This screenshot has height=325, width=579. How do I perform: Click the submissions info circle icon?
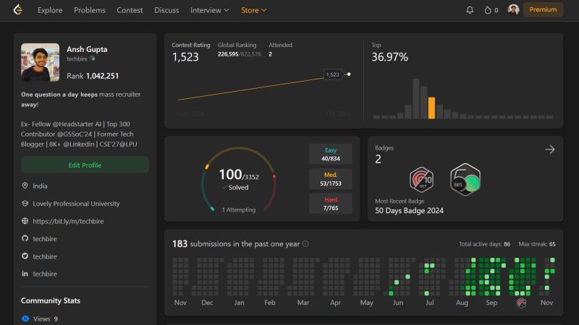pyautogui.click(x=305, y=244)
